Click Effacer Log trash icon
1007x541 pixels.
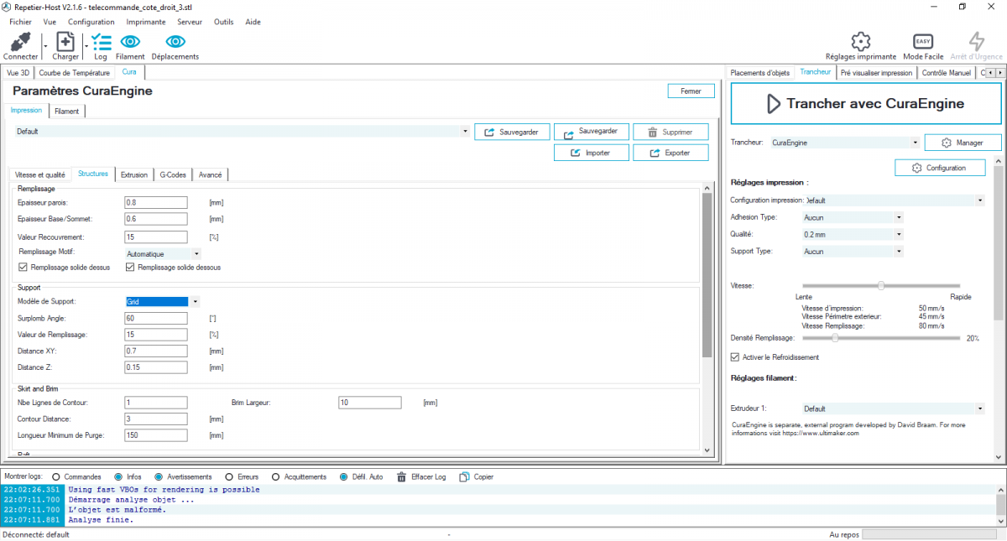[x=403, y=476]
